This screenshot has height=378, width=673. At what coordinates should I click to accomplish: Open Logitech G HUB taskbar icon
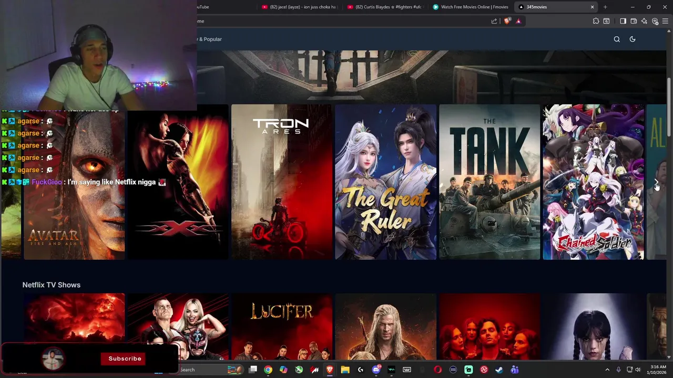(x=361, y=370)
